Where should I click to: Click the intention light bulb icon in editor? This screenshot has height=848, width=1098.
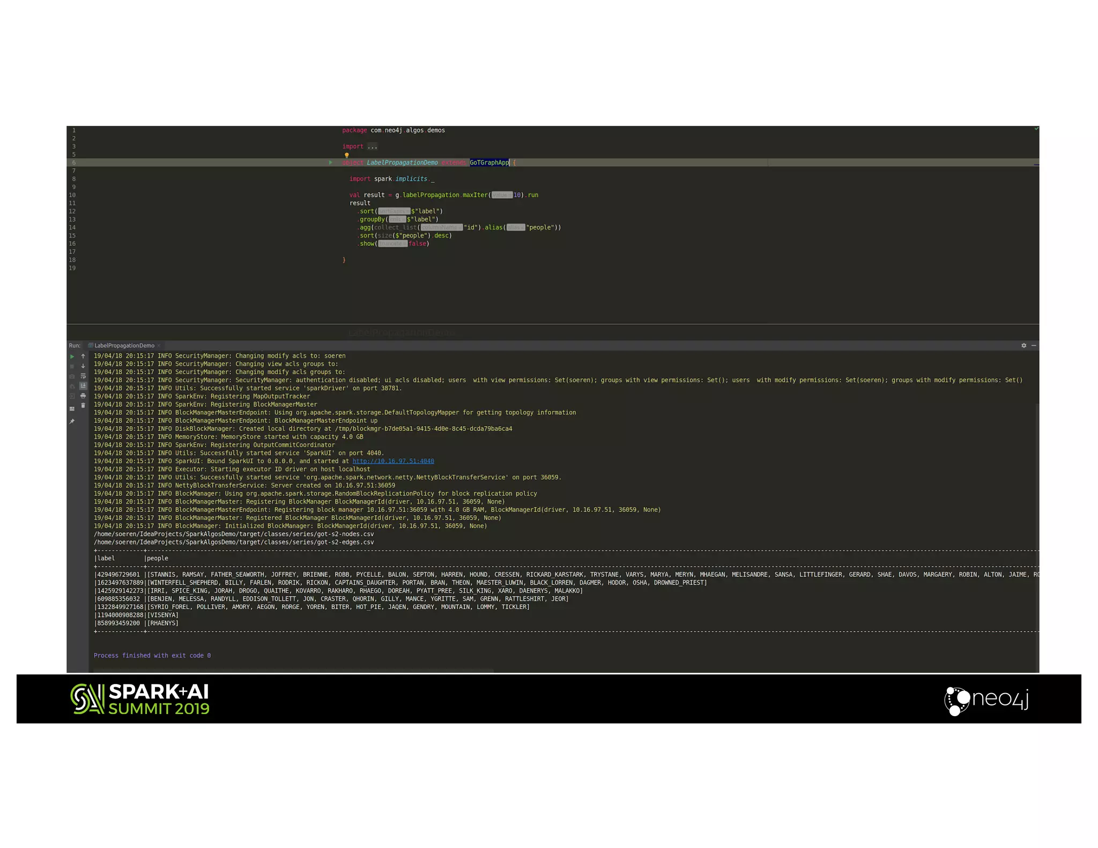coord(346,155)
